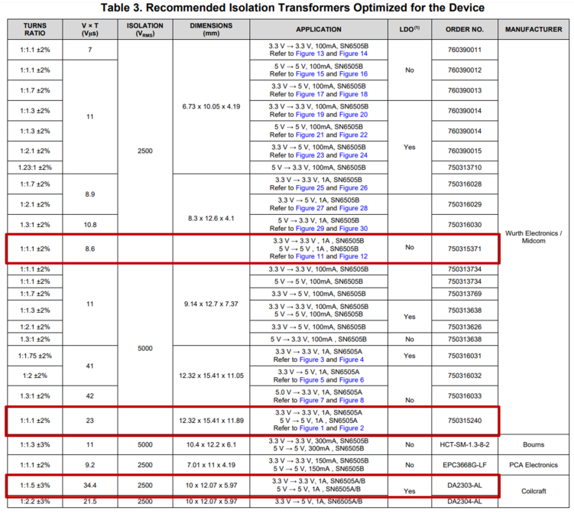Select the MANUFACTURER header
574x514 pixels.
click(533, 29)
